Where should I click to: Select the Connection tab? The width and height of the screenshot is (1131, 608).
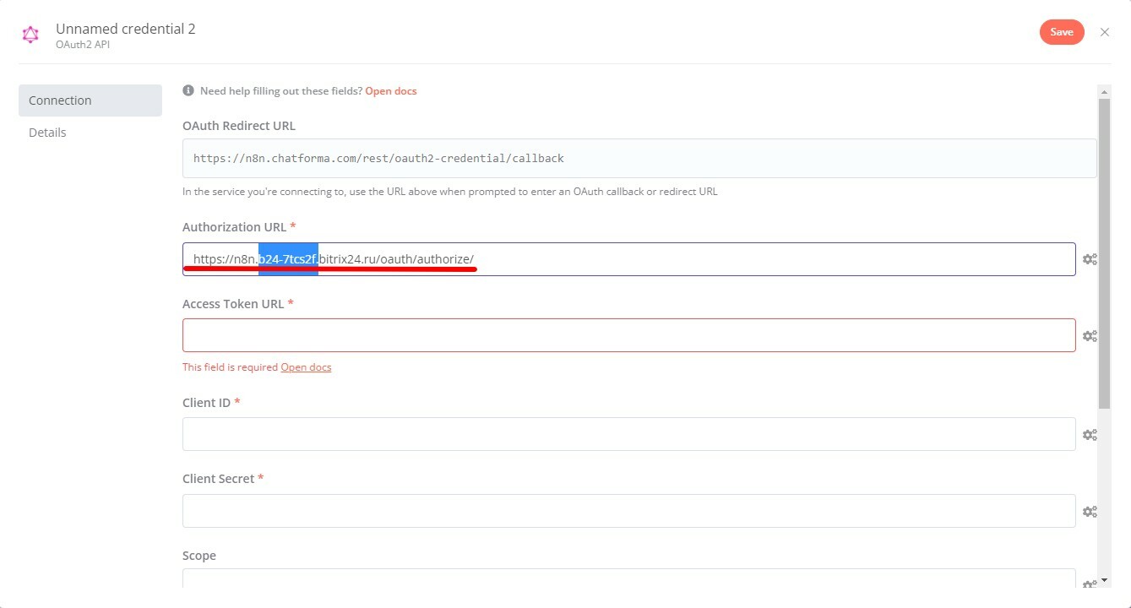60,100
